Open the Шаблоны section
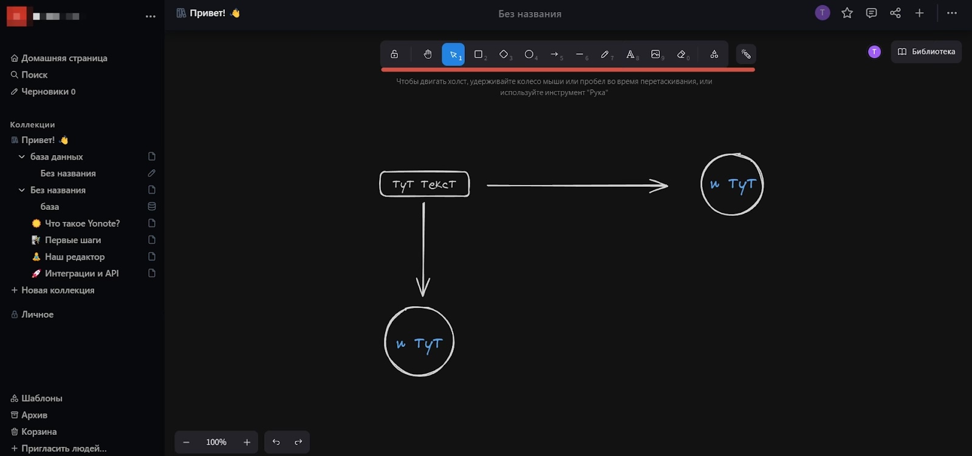Image resolution: width=972 pixels, height=456 pixels. coord(41,398)
